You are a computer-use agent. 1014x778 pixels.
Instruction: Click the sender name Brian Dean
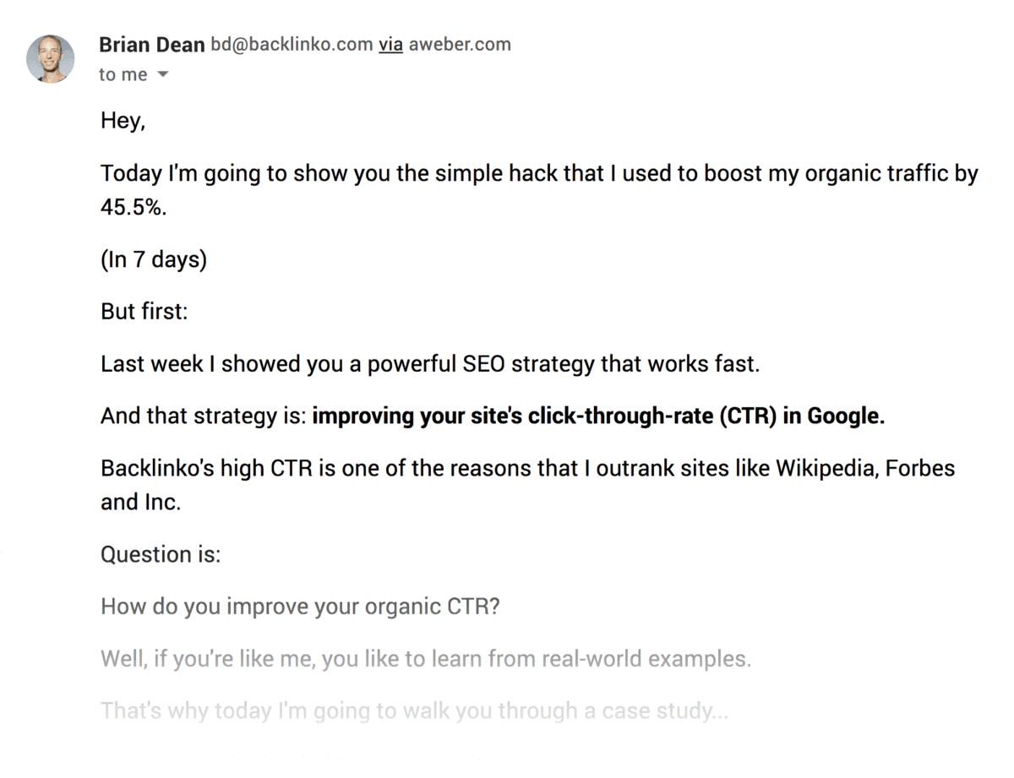[151, 44]
